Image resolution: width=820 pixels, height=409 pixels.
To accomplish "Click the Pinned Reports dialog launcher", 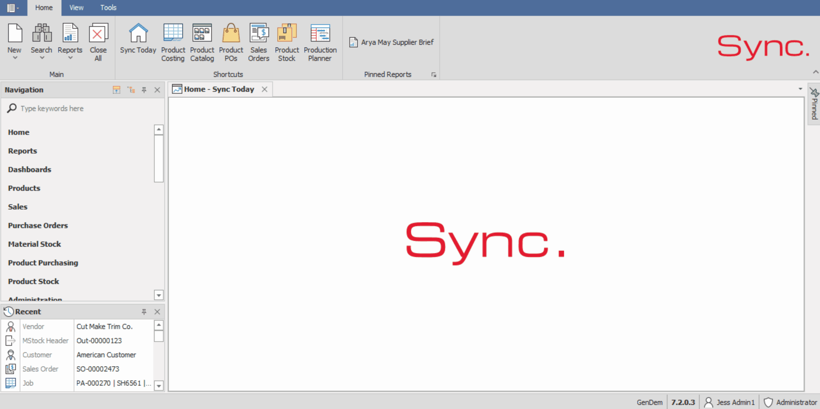I will click(x=434, y=75).
